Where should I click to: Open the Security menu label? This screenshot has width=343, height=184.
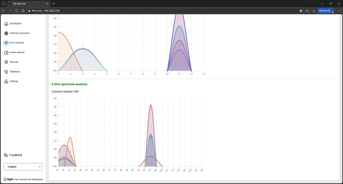14,62
